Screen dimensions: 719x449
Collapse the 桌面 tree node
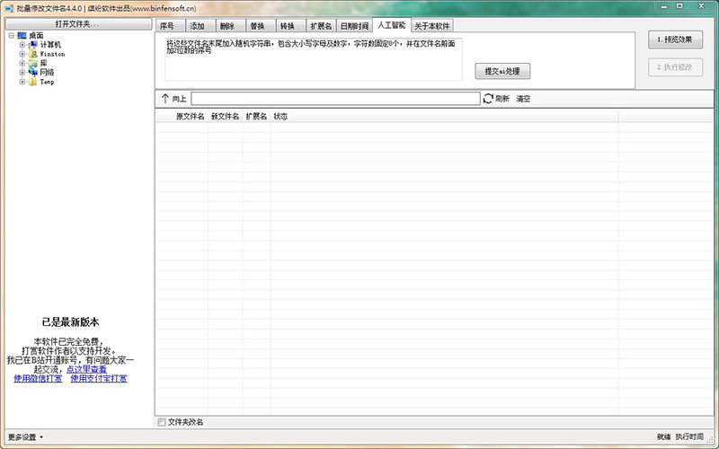(x=11, y=36)
